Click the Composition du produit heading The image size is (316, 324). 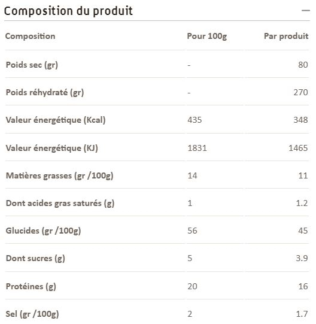68,11
